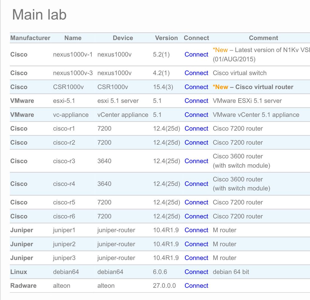Click the cisco-r2 name cell
This screenshot has height=300, width=310.
click(64, 142)
